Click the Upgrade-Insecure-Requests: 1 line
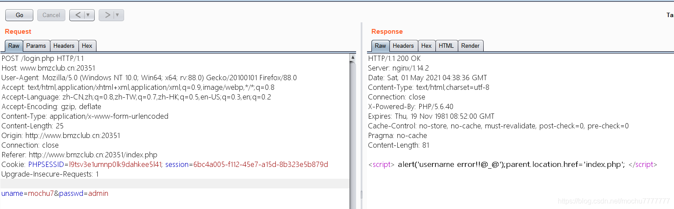The height and width of the screenshot is (209, 674). [x=50, y=174]
